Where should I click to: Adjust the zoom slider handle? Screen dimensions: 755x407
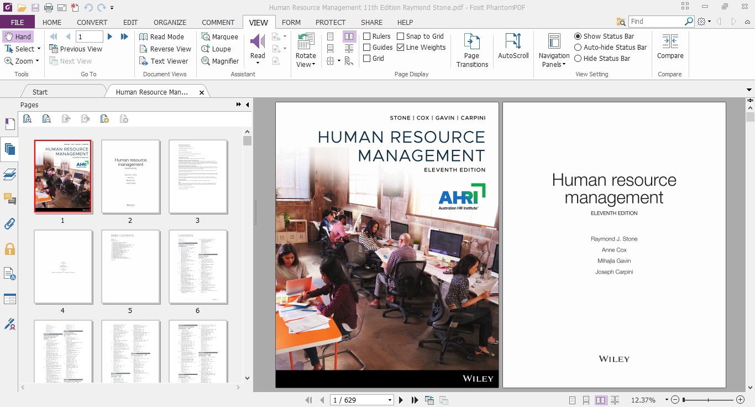(684, 400)
